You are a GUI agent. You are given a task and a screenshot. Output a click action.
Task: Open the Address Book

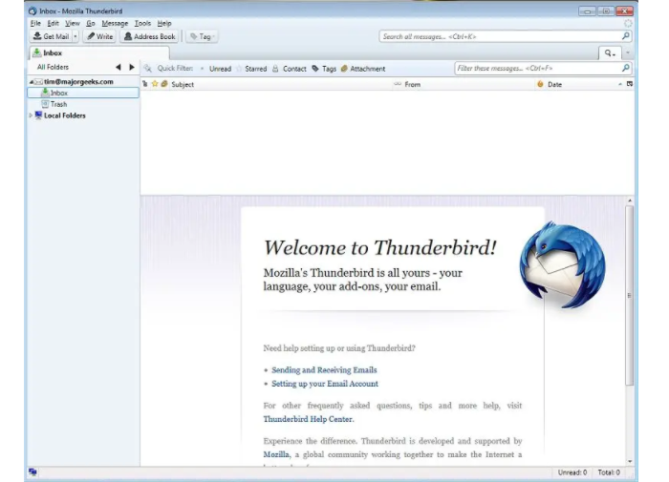(x=150, y=36)
